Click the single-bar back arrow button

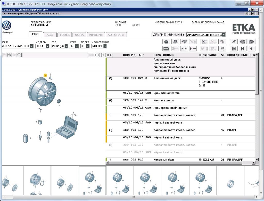point(242,49)
